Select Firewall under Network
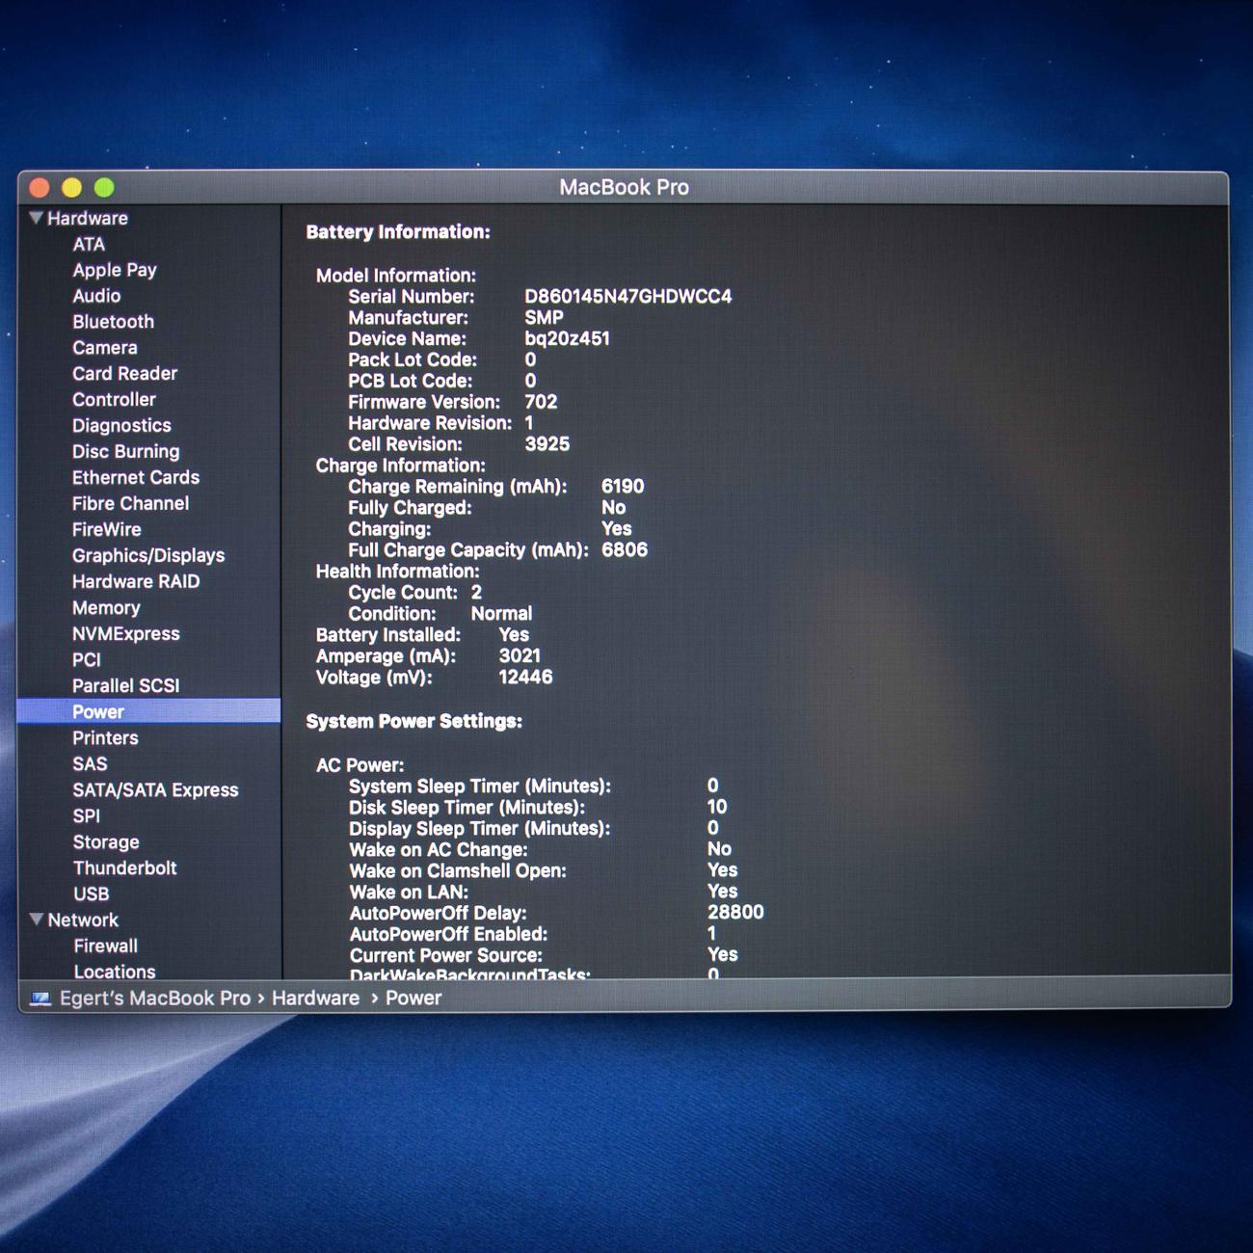This screenshot has height=1253, width=1253. 106,946
